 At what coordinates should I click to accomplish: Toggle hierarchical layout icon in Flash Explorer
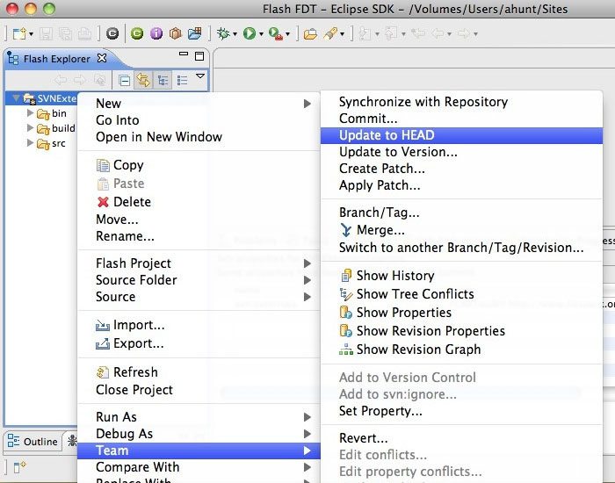pos(163,81)
